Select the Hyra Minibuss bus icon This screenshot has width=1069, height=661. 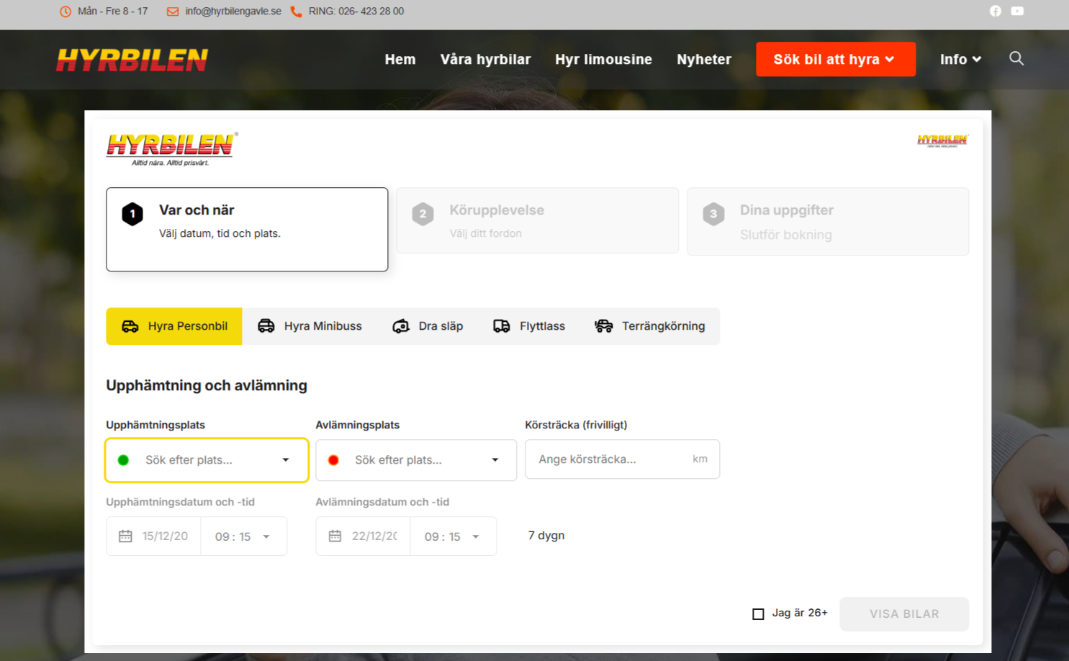(266, 325)
